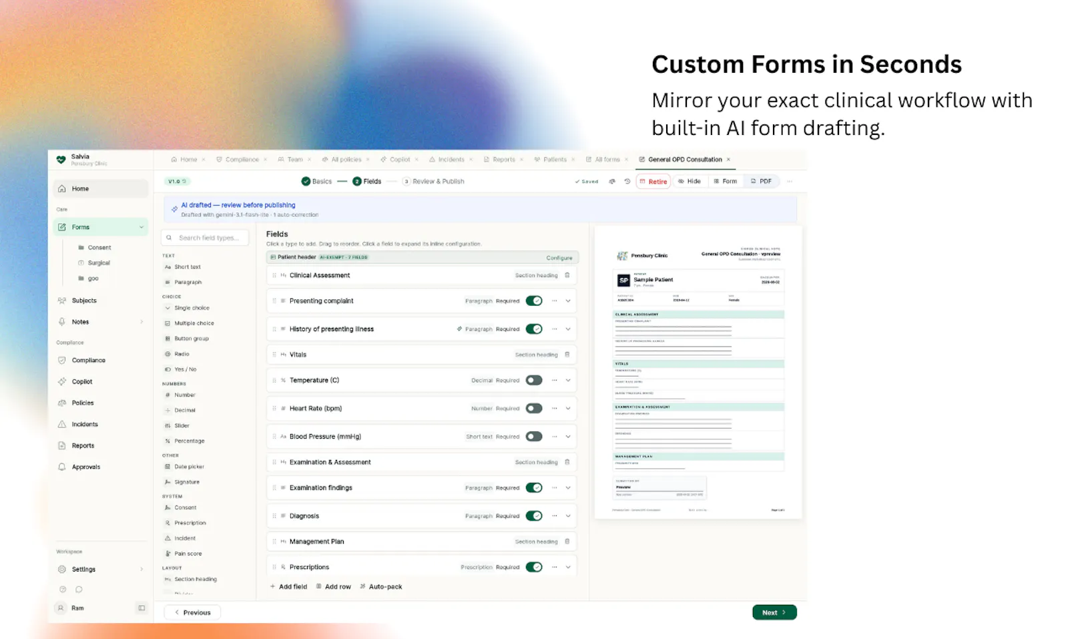Expand Prescriptions field configuration chevron

(x=568, y=568)
